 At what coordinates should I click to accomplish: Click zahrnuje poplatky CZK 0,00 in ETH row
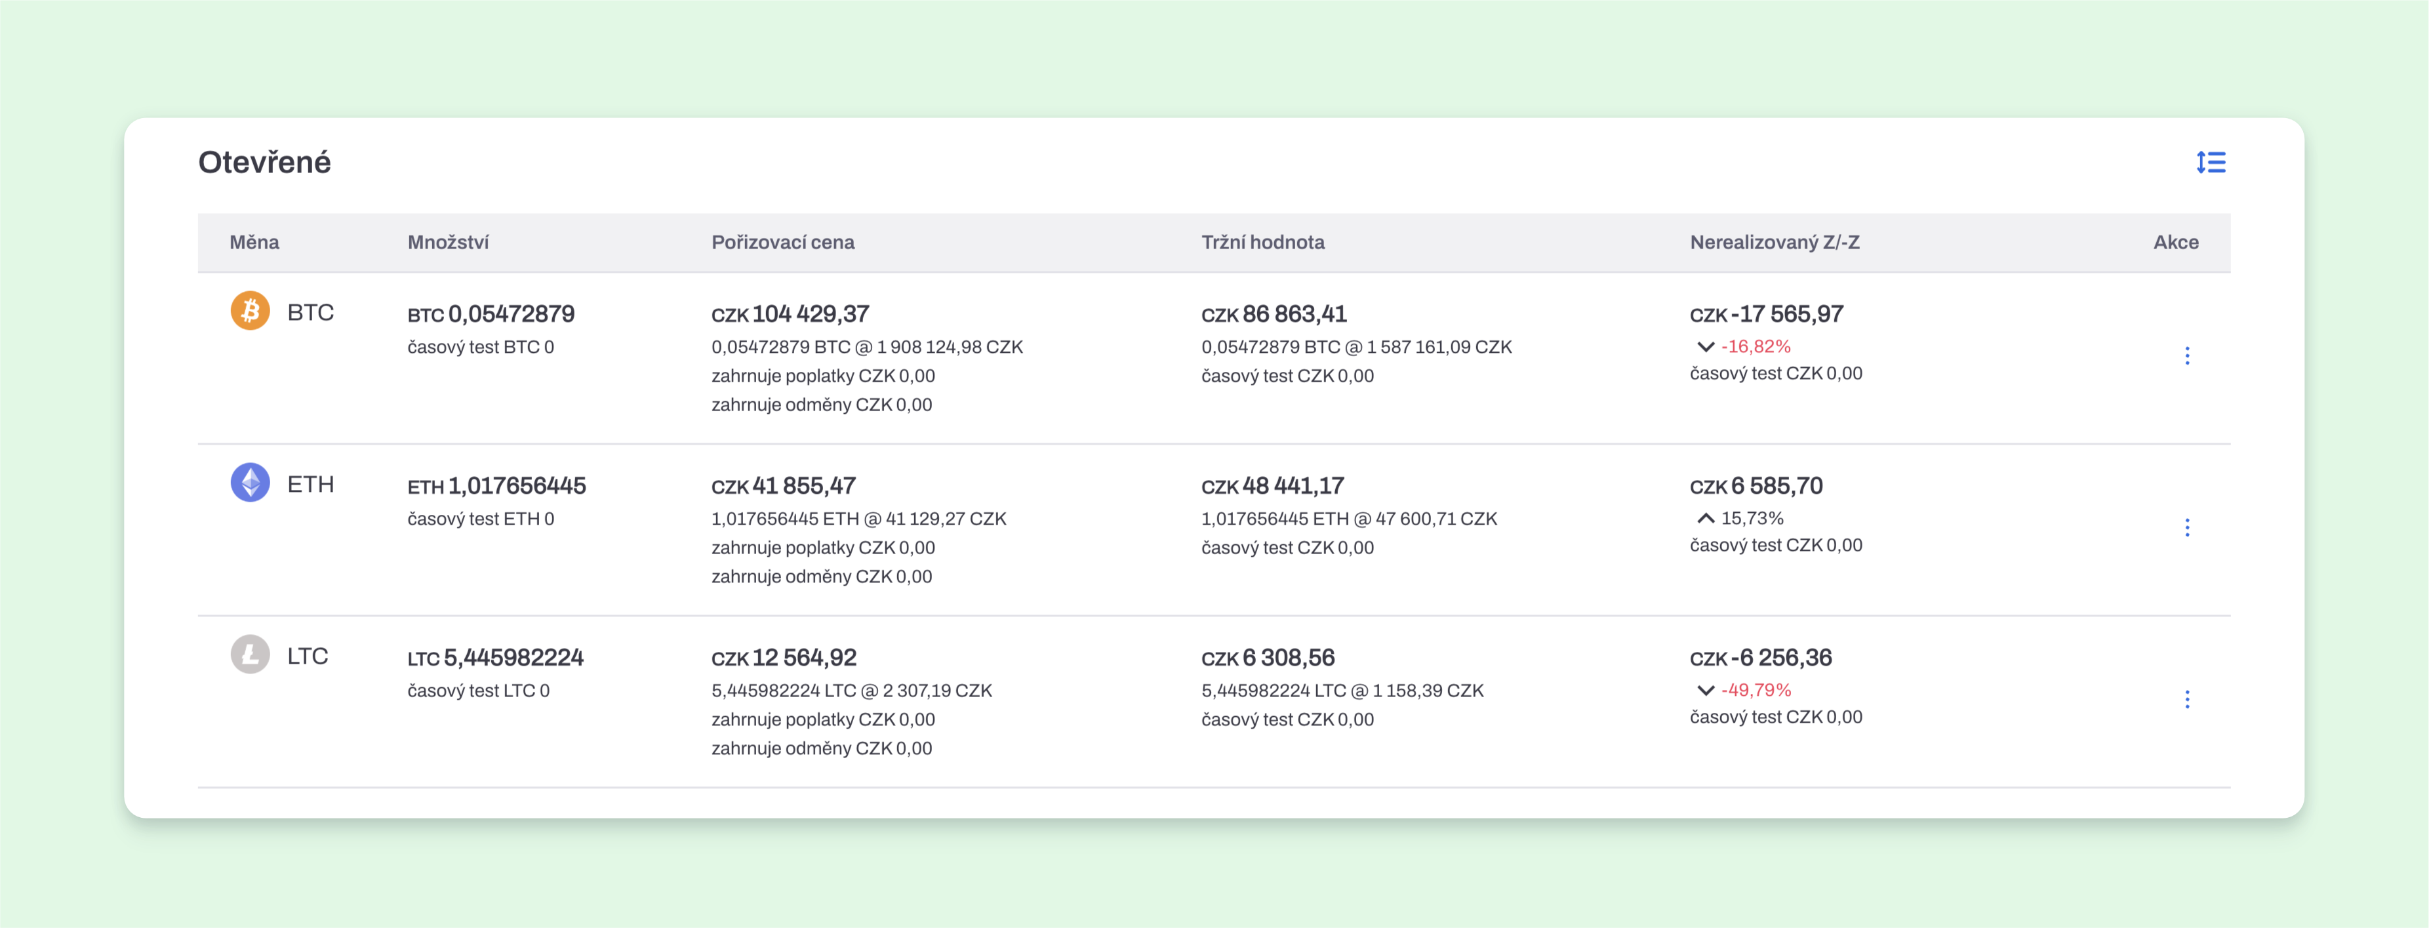823,547
